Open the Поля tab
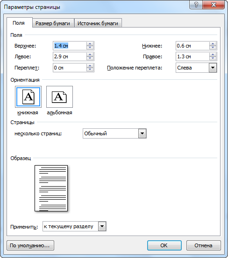Image resolution: width=228 pixels, height=258 pixels. [19, 23]
